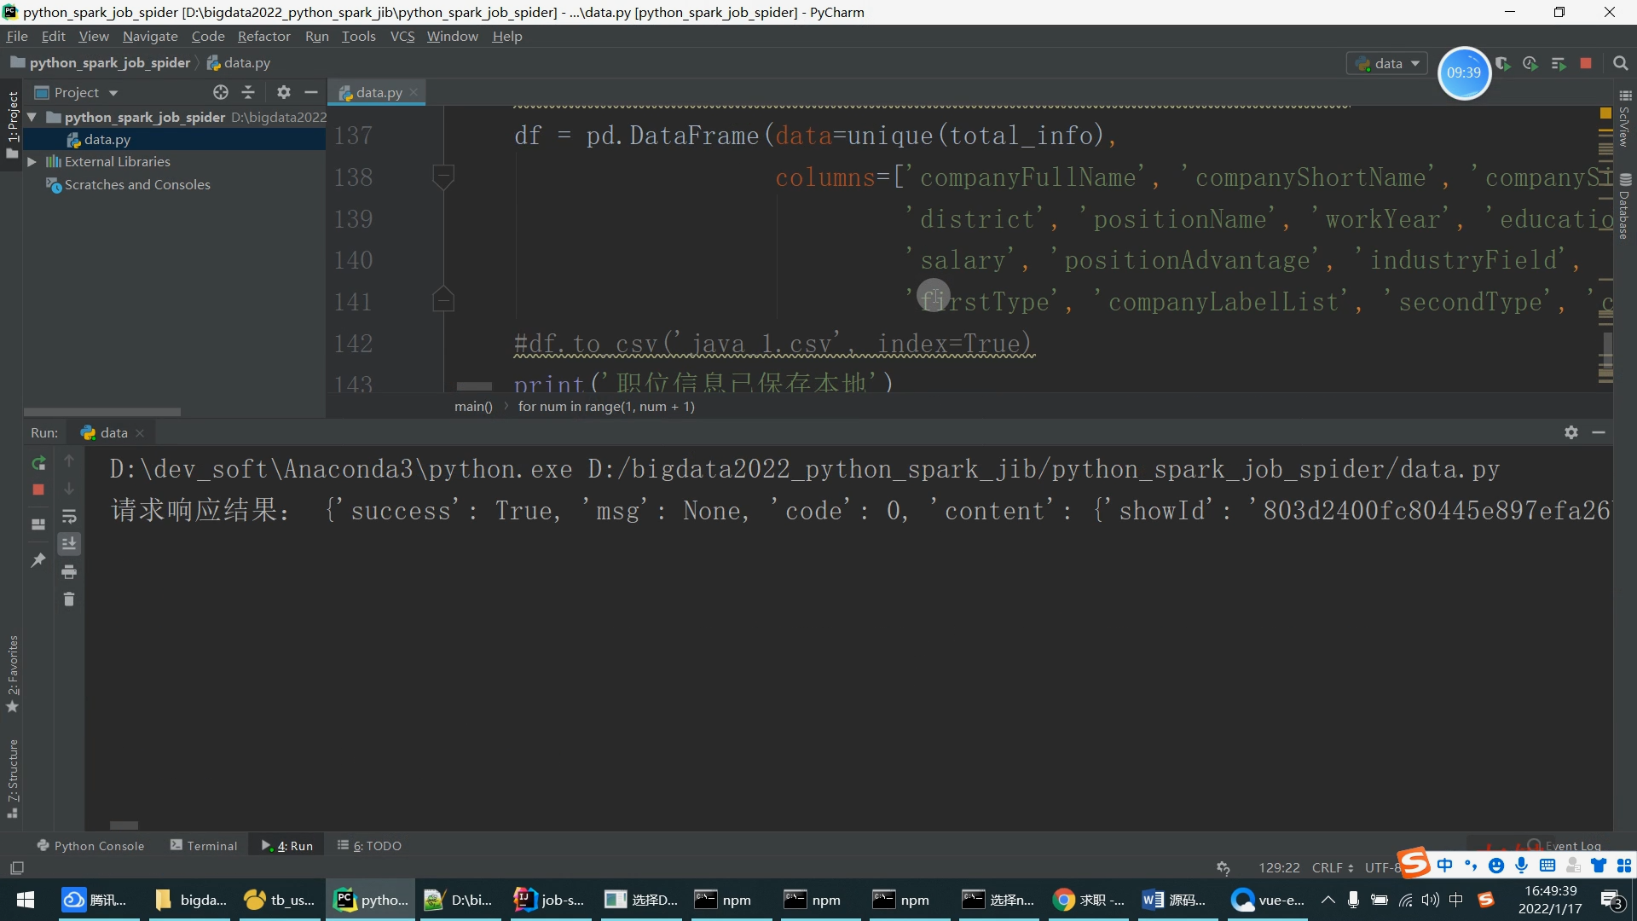Stop the running process in top toolbar
The width and height of the screenshot is (1637, 921).
click(1586, 64)
